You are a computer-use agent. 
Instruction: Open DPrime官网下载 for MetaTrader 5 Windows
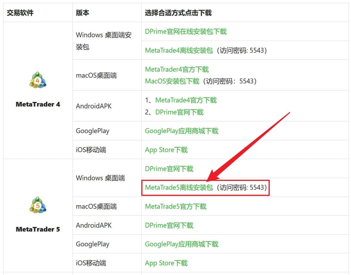click(169, 169)
